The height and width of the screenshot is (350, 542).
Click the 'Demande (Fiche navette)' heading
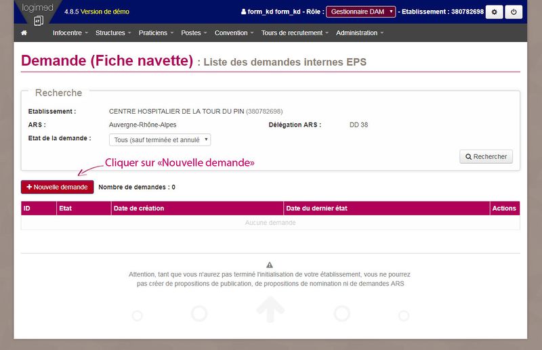(x=107, y=61)
